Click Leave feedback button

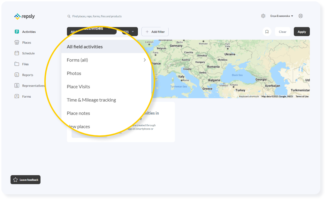[x=26, y=180]
